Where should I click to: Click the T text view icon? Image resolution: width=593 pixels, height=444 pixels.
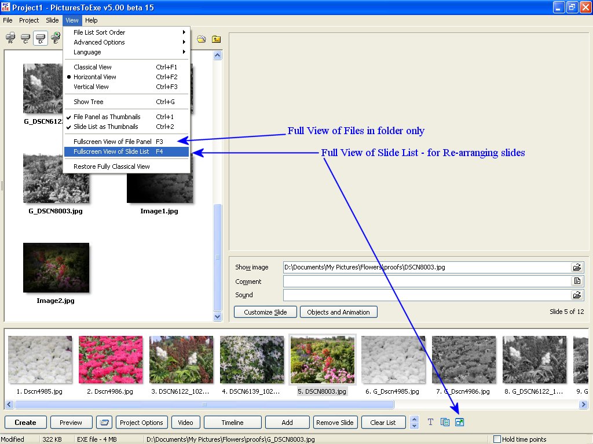430,422
